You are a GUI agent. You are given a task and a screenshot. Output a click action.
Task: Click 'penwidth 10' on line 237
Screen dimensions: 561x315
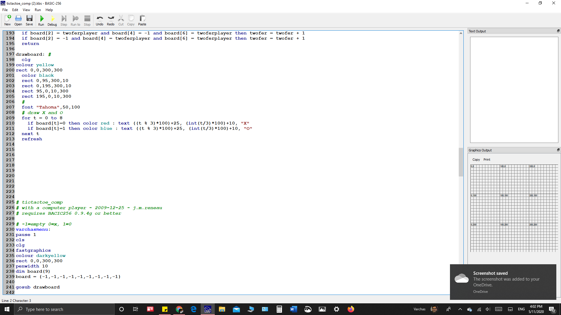[x=32, y=266]
